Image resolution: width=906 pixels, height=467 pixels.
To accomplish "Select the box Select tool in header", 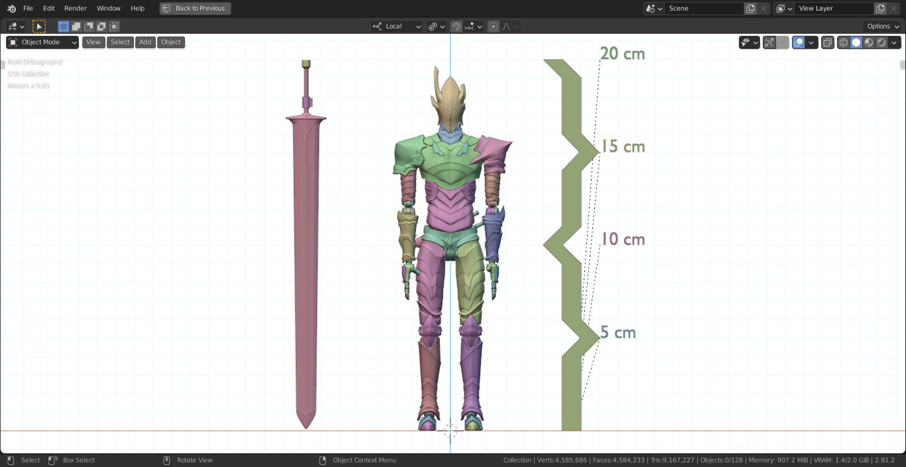I will coord(39,26).
